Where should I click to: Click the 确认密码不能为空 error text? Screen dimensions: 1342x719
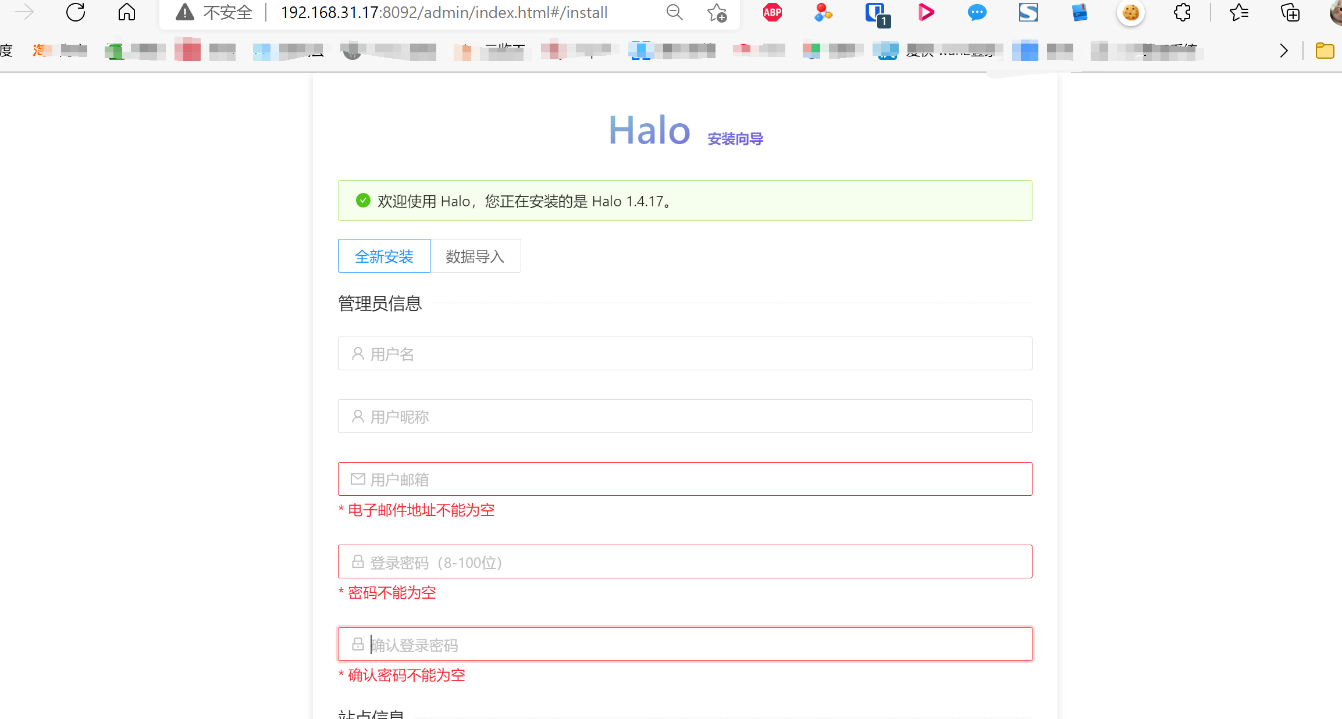[x=407, y=675]
